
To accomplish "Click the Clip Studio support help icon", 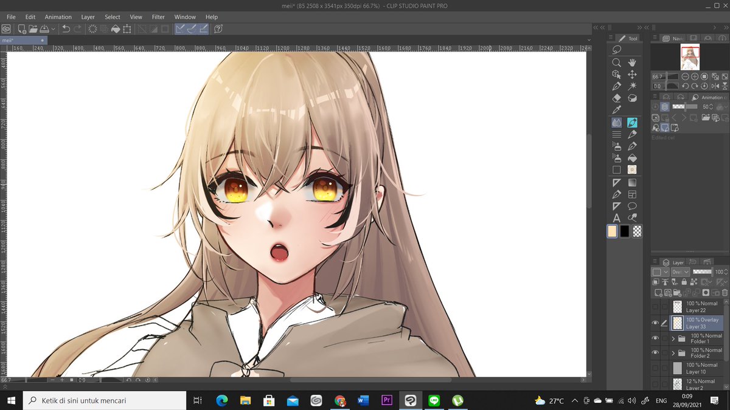I will click(218, 29).
